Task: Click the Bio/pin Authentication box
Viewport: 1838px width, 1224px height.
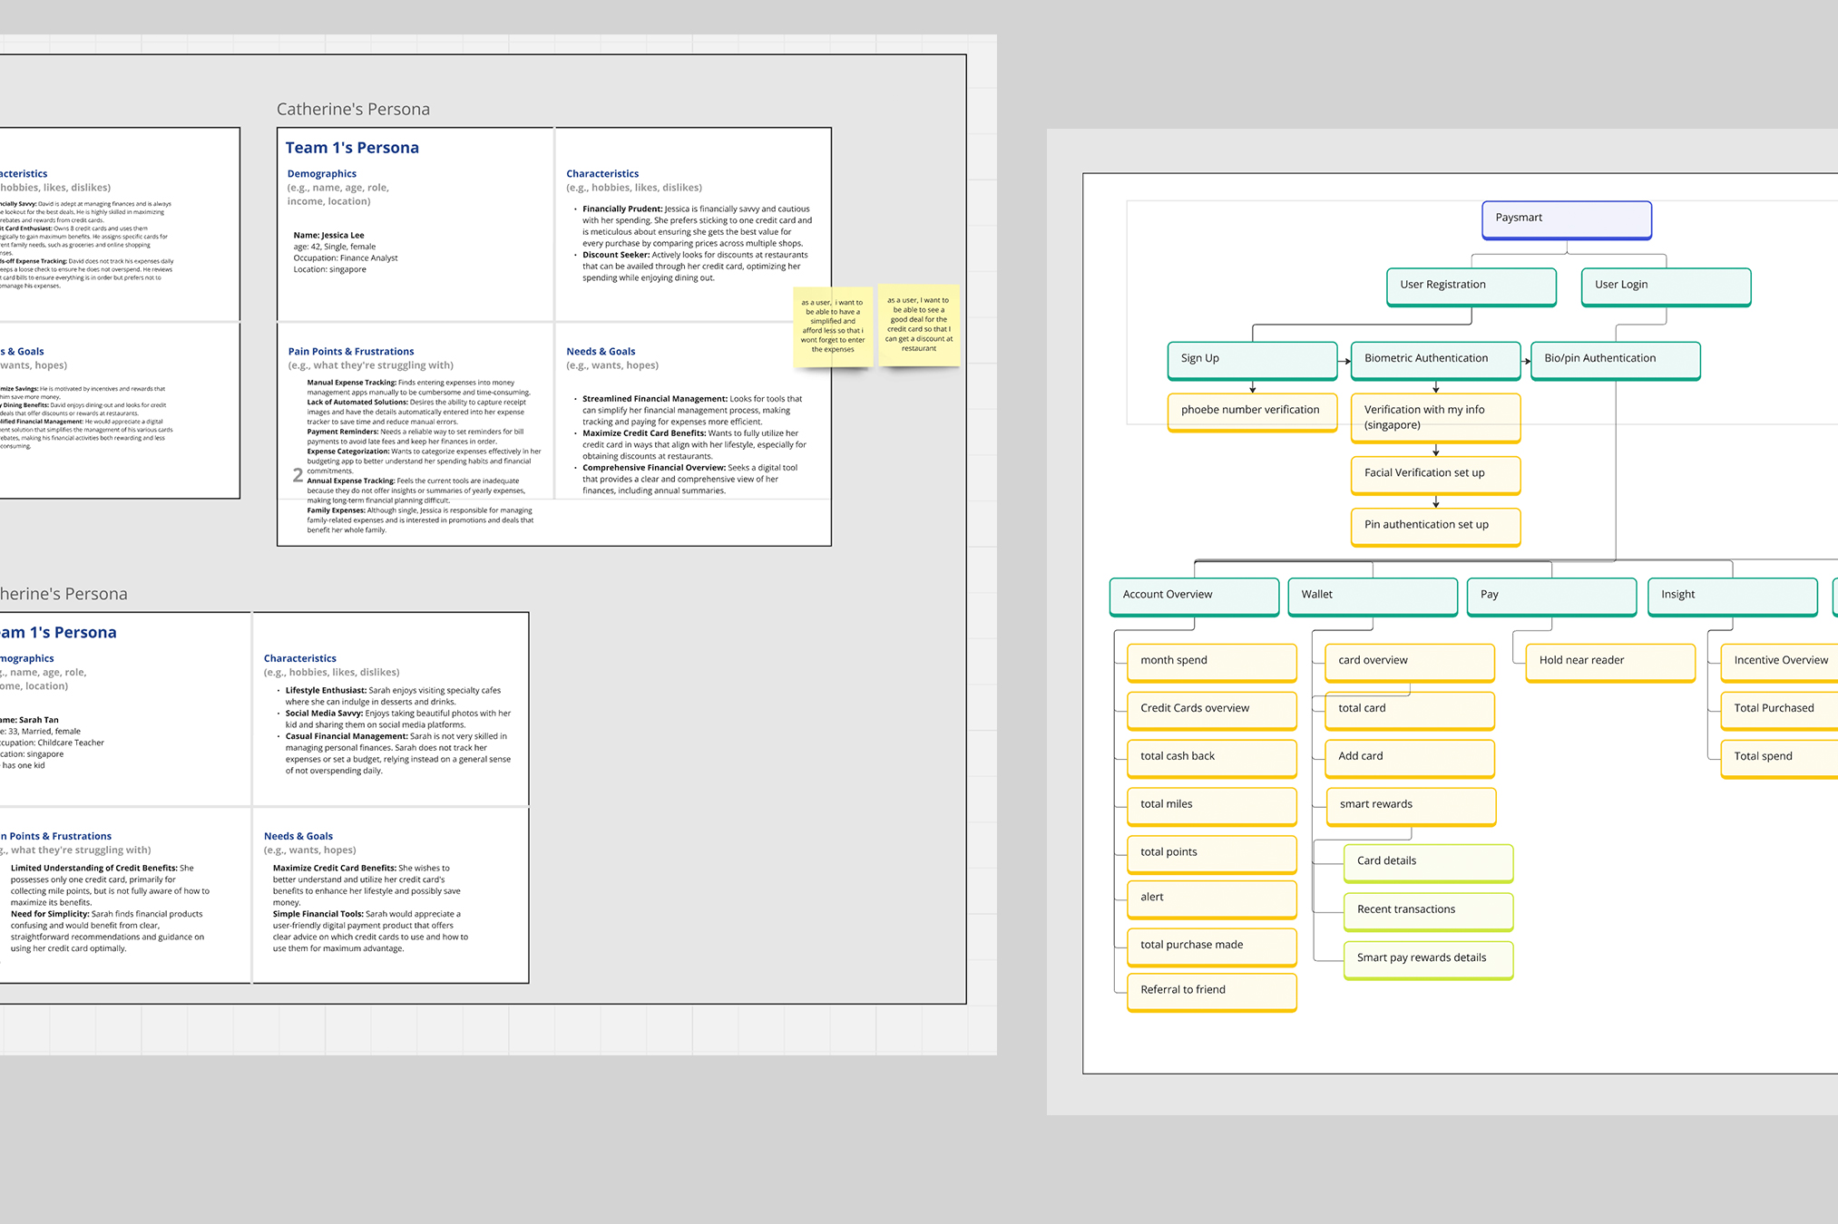Action: point(1614,359)
